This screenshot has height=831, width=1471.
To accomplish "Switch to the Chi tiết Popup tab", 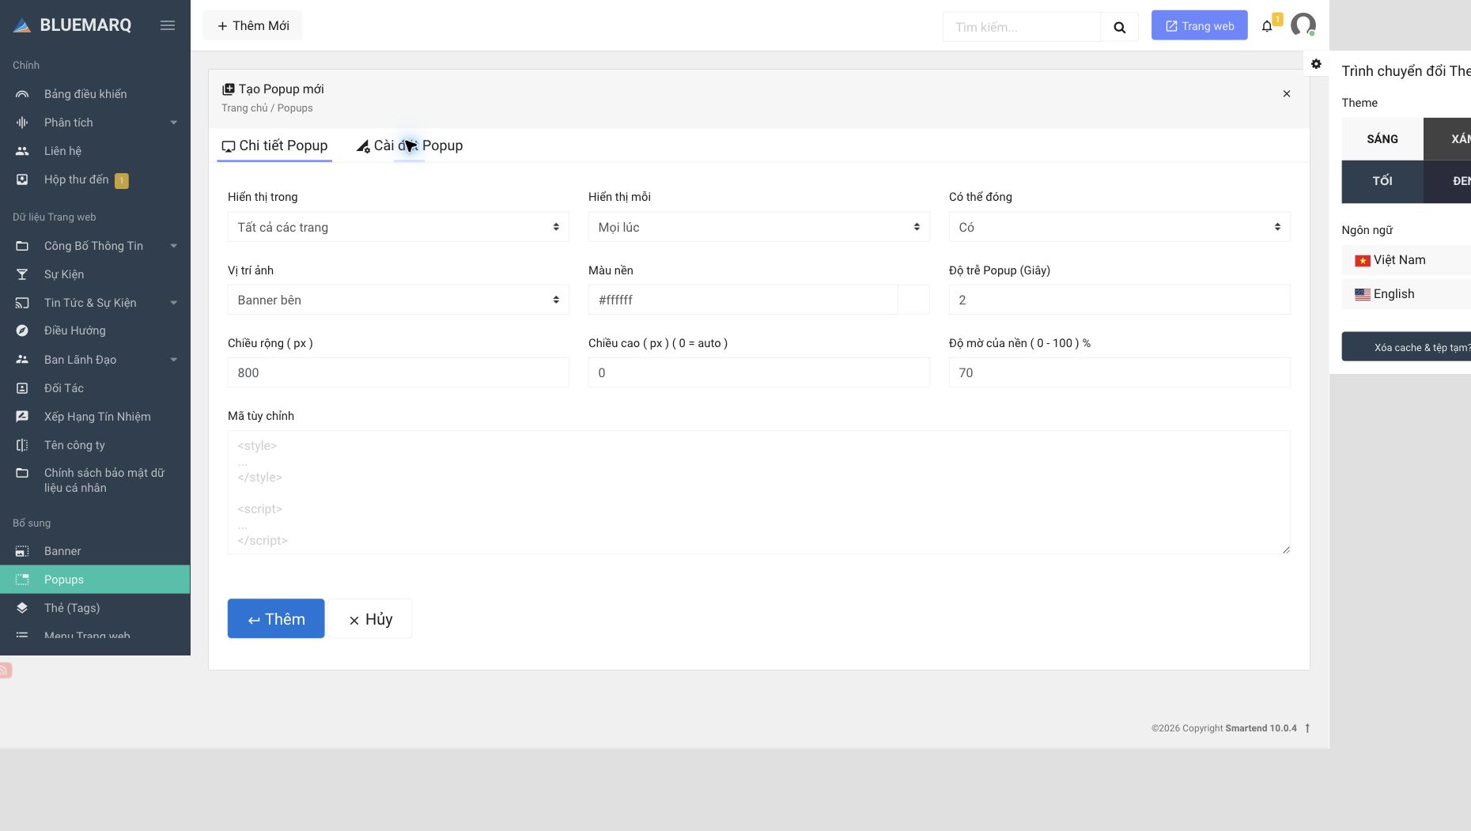I will coord(274,145).
